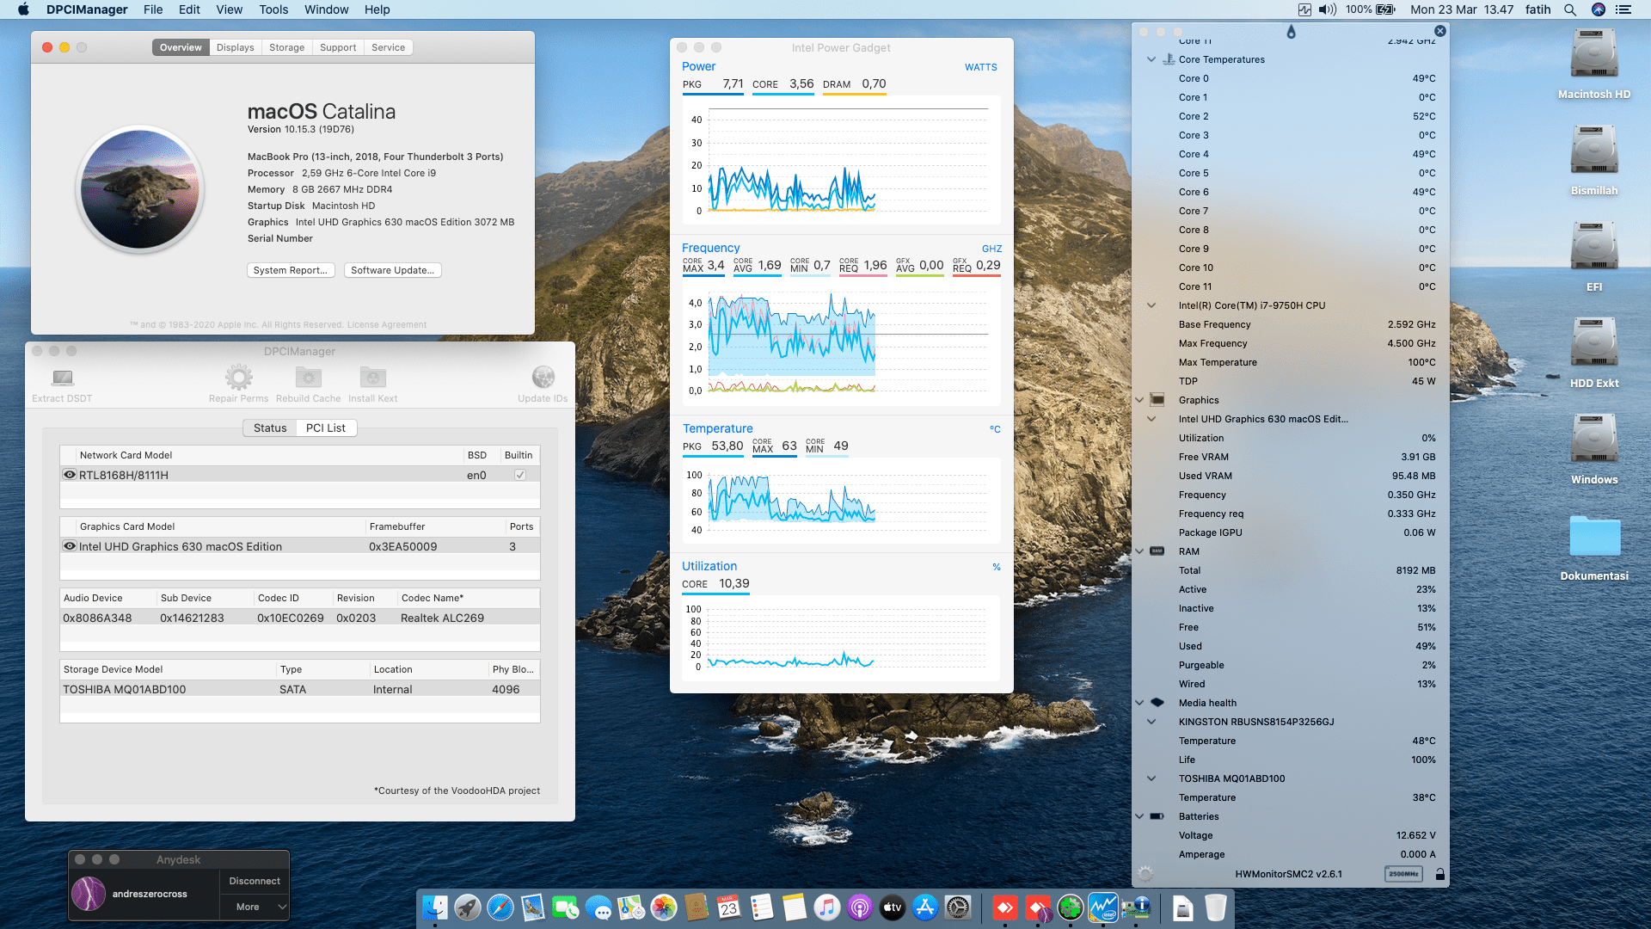1651x929 pixels.
Task: Open Intel Power Gadget from the Dock
Action: point(1103,907)
